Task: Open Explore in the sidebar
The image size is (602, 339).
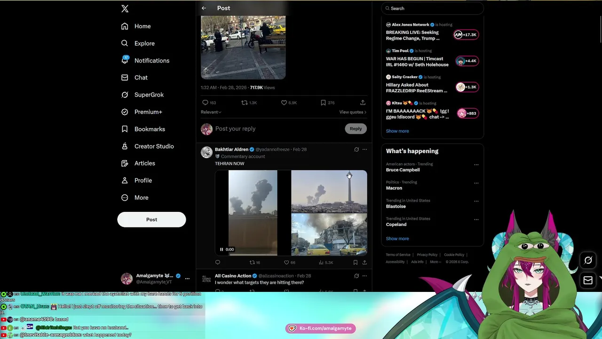Action: point(138,43)
